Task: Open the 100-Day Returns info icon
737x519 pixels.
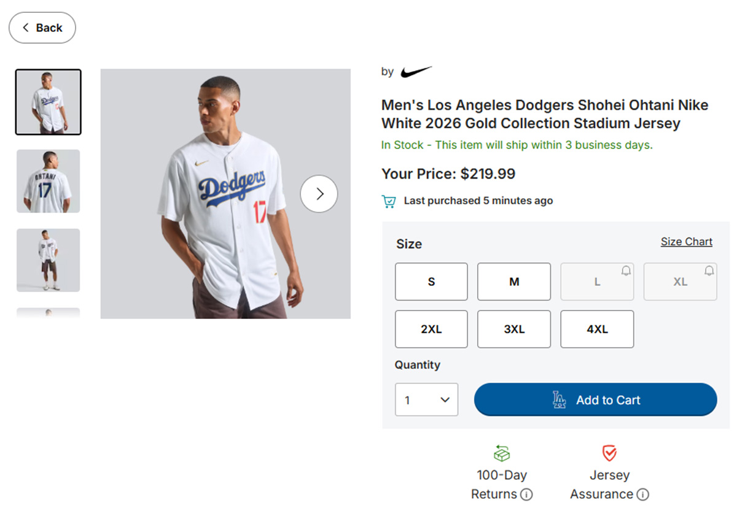Action: tap(526, 494)
